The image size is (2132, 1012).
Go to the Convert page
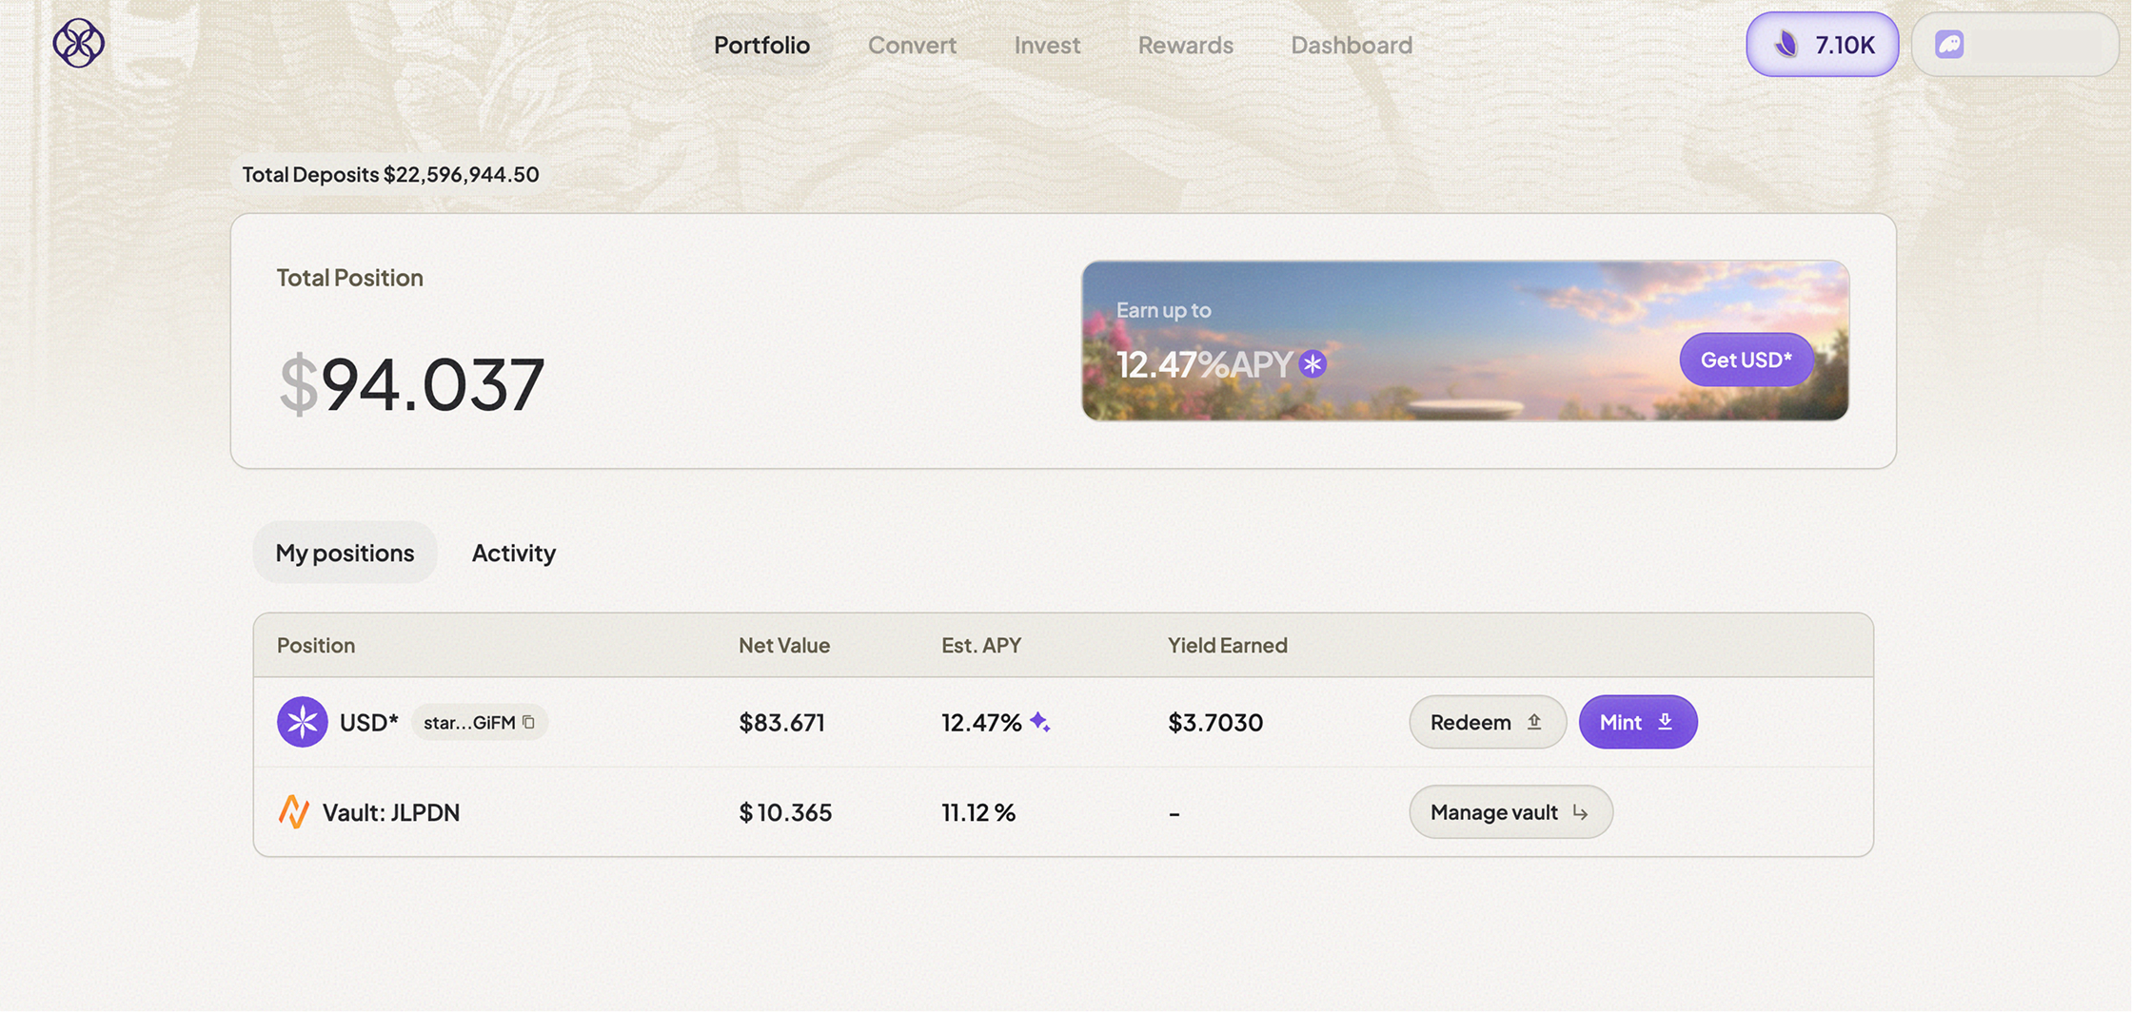pos(912,45)
